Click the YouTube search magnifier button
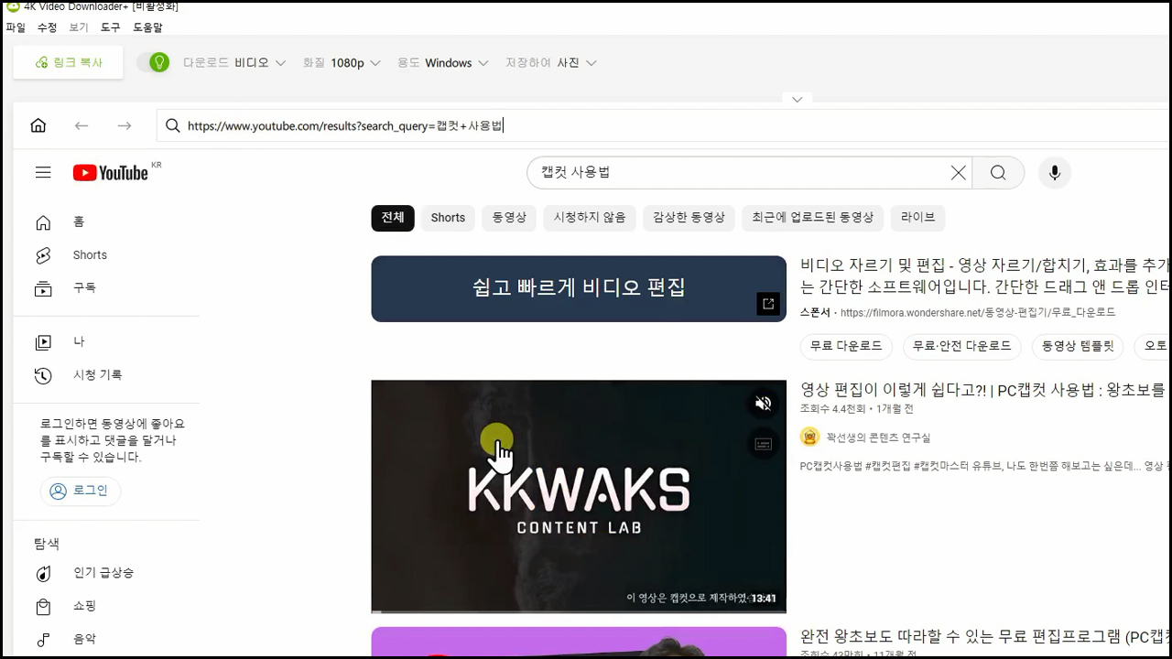This screenshot has width=1172, height=659. (998, 173)
